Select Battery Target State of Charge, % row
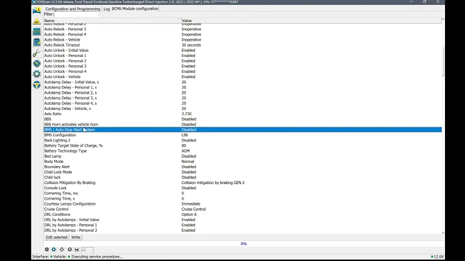Viewport: 465px width, 261px height. (x=243, y=145)
